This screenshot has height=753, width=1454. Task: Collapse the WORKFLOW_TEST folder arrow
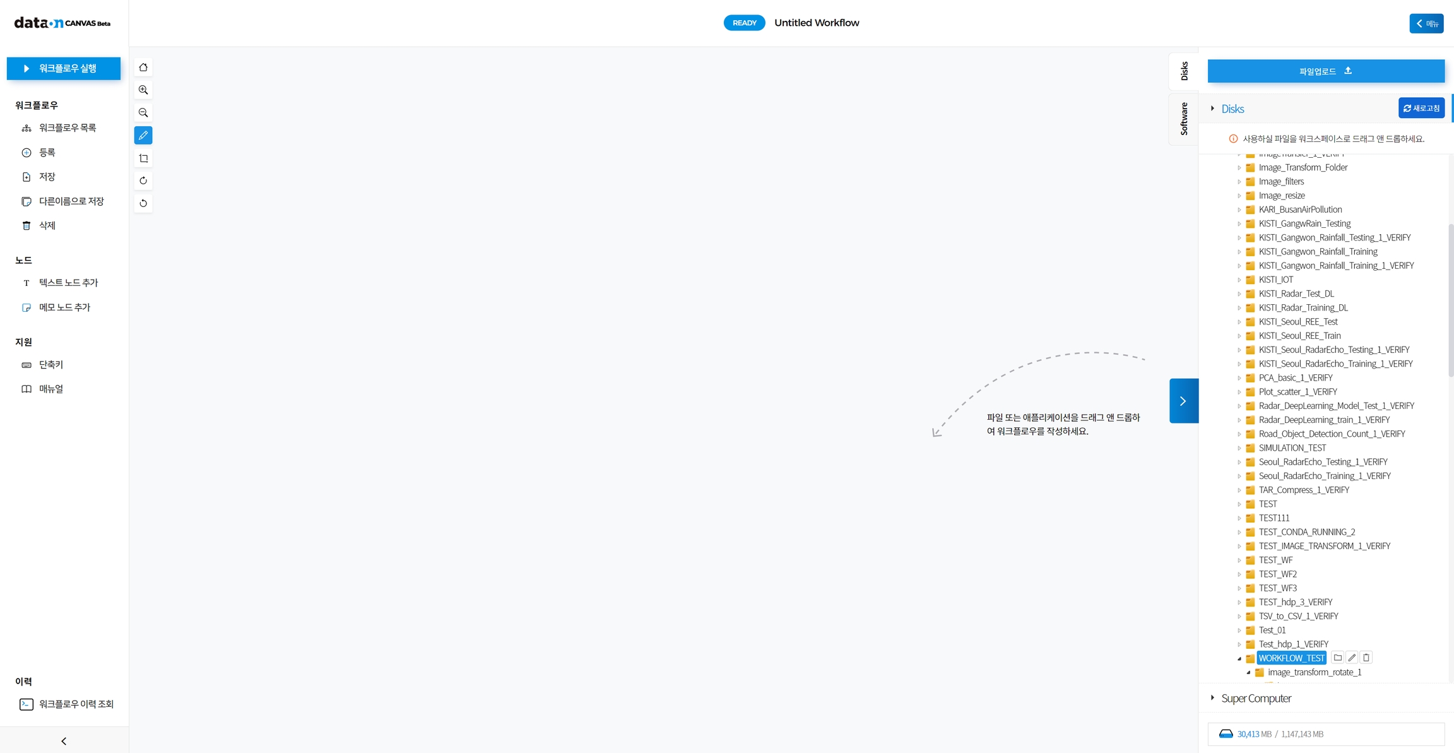[1239, 658]
